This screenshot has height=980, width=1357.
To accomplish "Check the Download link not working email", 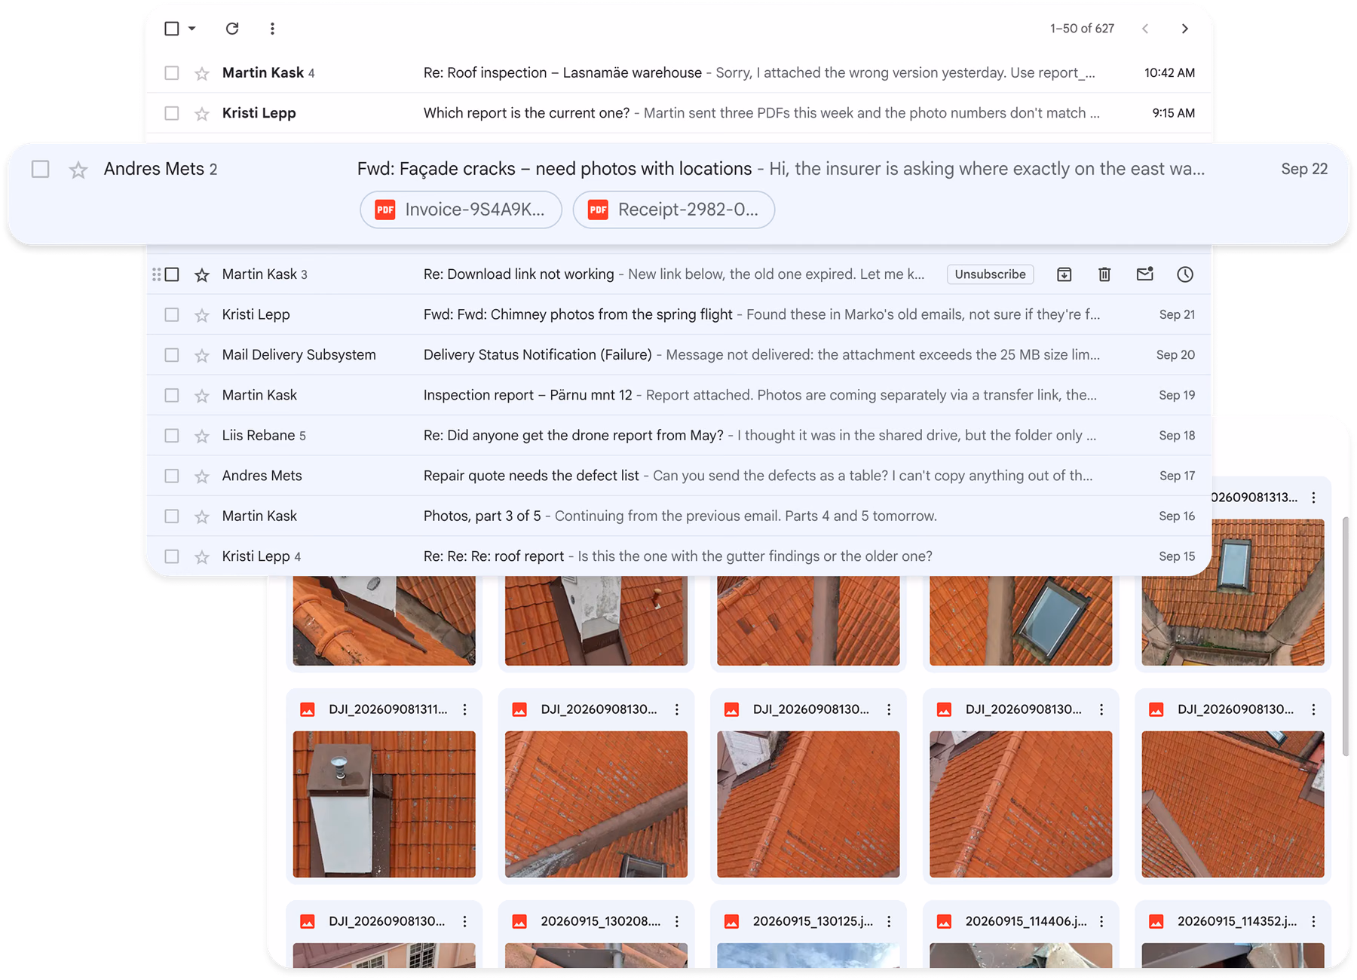I will pos(172,274).
